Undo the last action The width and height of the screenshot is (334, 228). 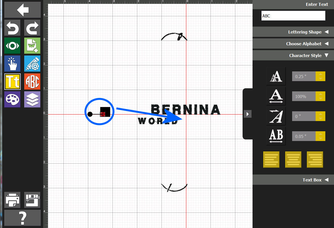click(12, 28)
